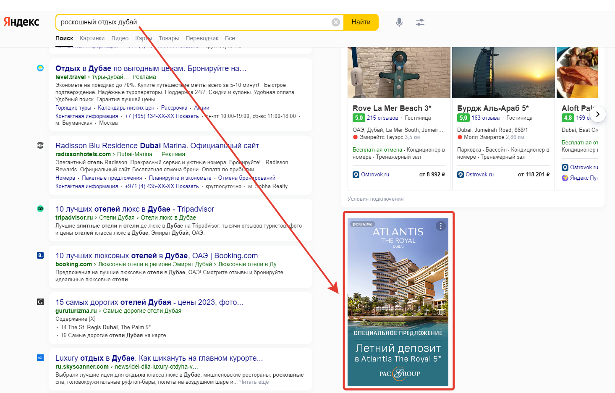Click the Booking.com favicon icon
615x393 pixels.
pos(40,255)
